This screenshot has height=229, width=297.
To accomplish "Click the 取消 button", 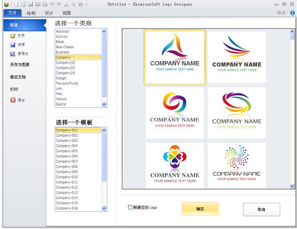I will click(x=262, y=209).
